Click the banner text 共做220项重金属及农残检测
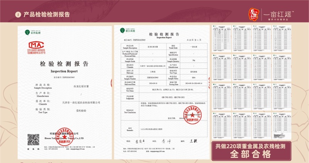The height and width of the screenshot is (163, 309). [x=250, y=146]
